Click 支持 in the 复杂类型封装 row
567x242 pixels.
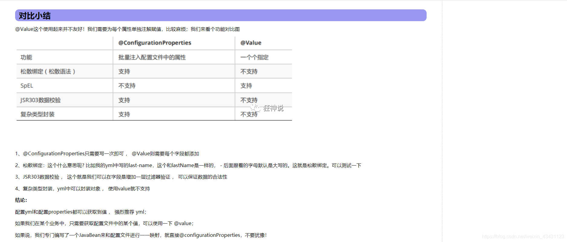point(124,115)
